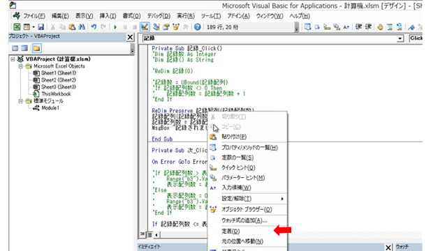Click the Undo arrow icon
The width and height of the screenshot is (447, 251).
pos(94,27)
